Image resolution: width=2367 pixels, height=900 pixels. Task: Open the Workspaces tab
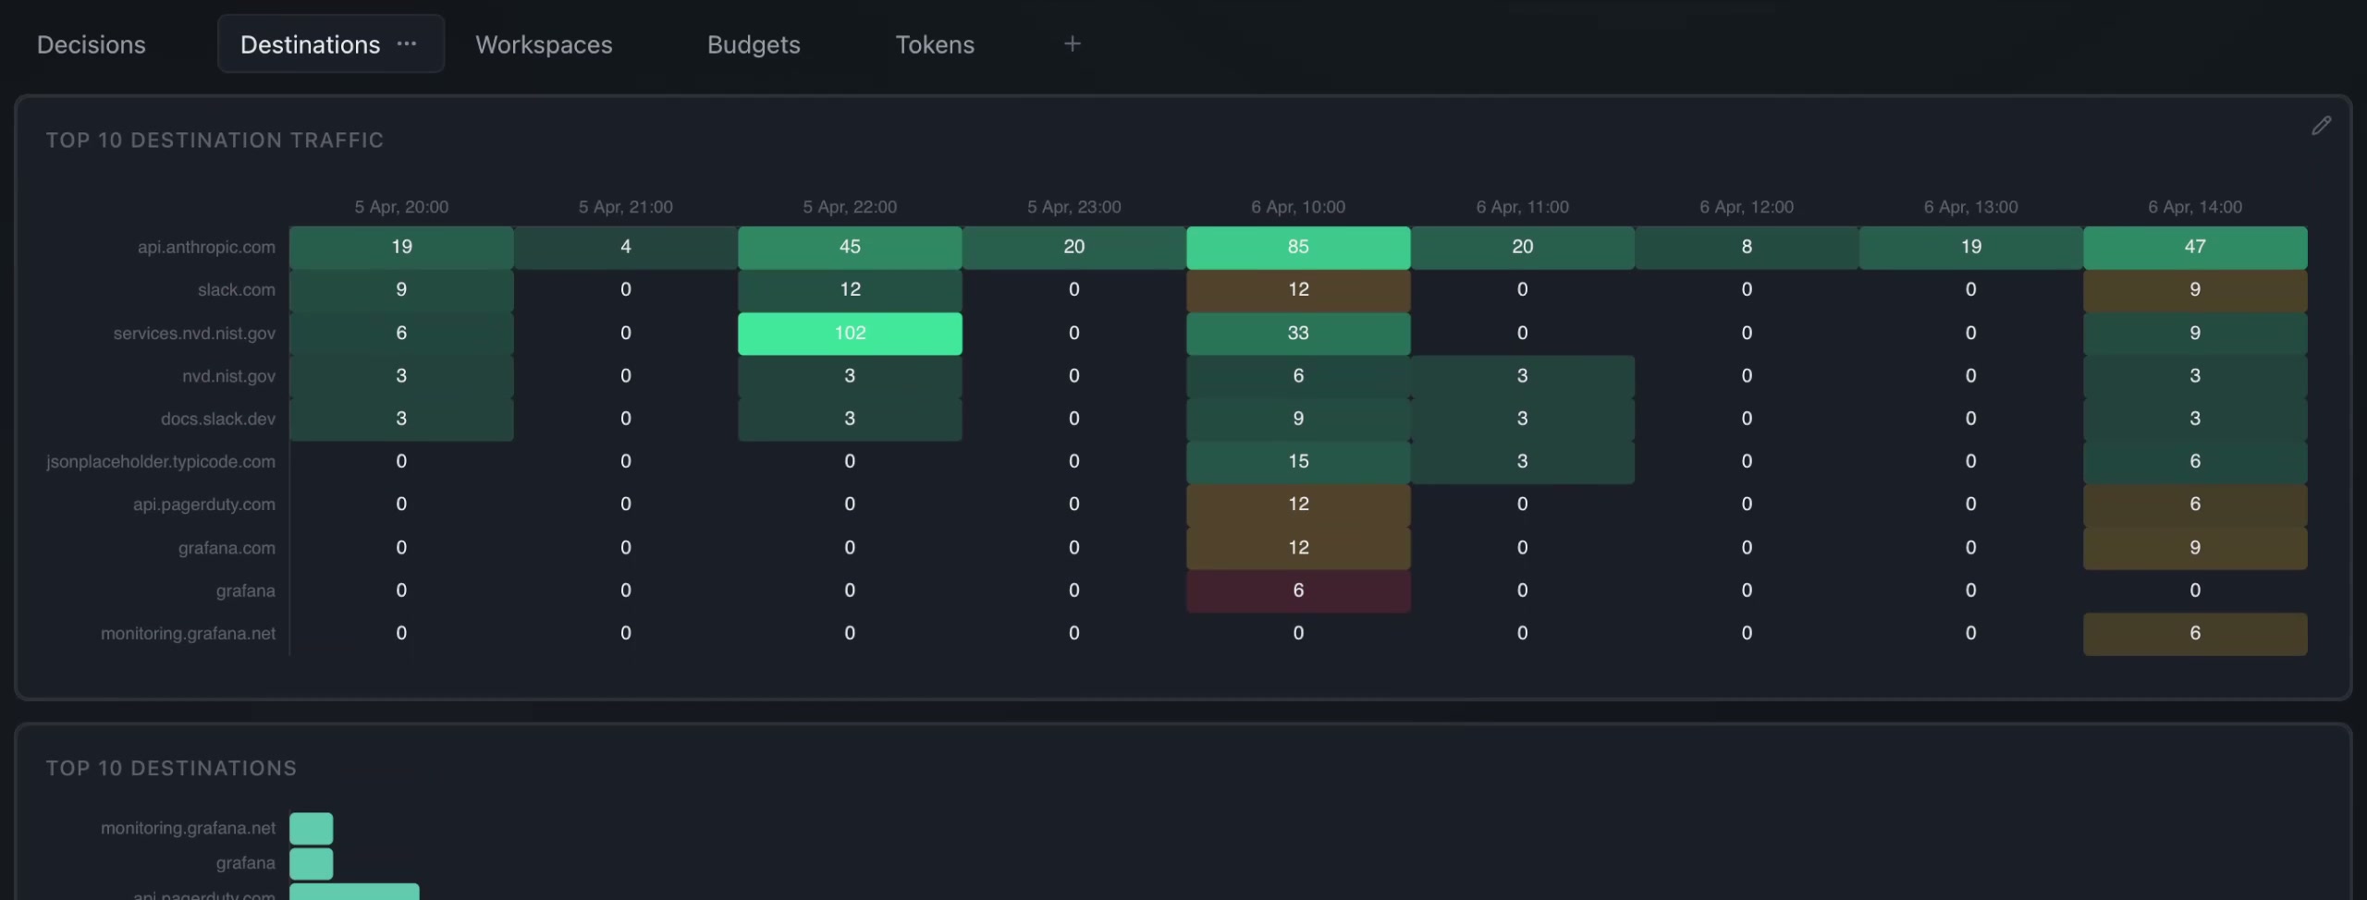coord(544,44)
